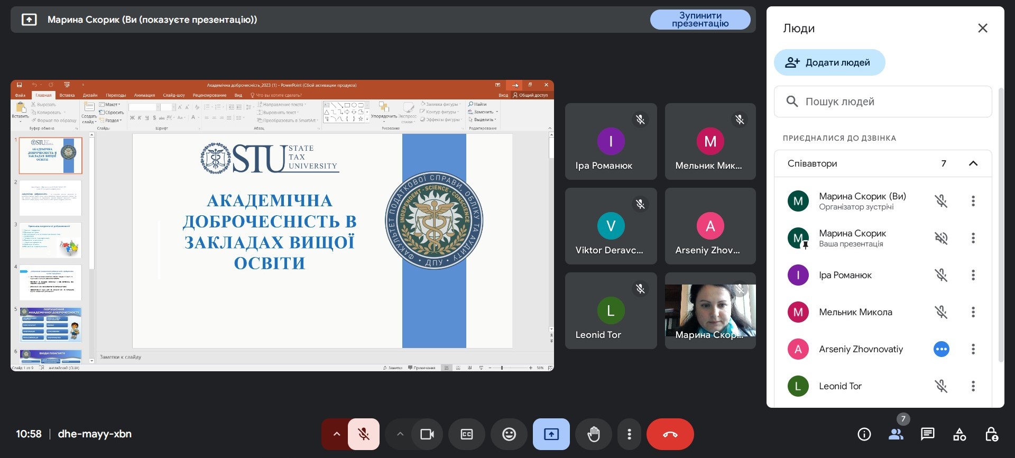
Task: Open options menu for Іра Романюк
Action: tap(973, 275)
